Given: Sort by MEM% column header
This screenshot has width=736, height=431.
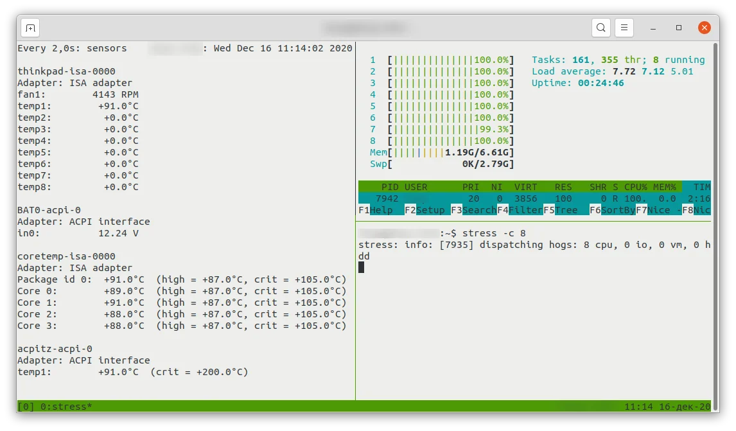Looking at the screenshot, I should (664, 187).
